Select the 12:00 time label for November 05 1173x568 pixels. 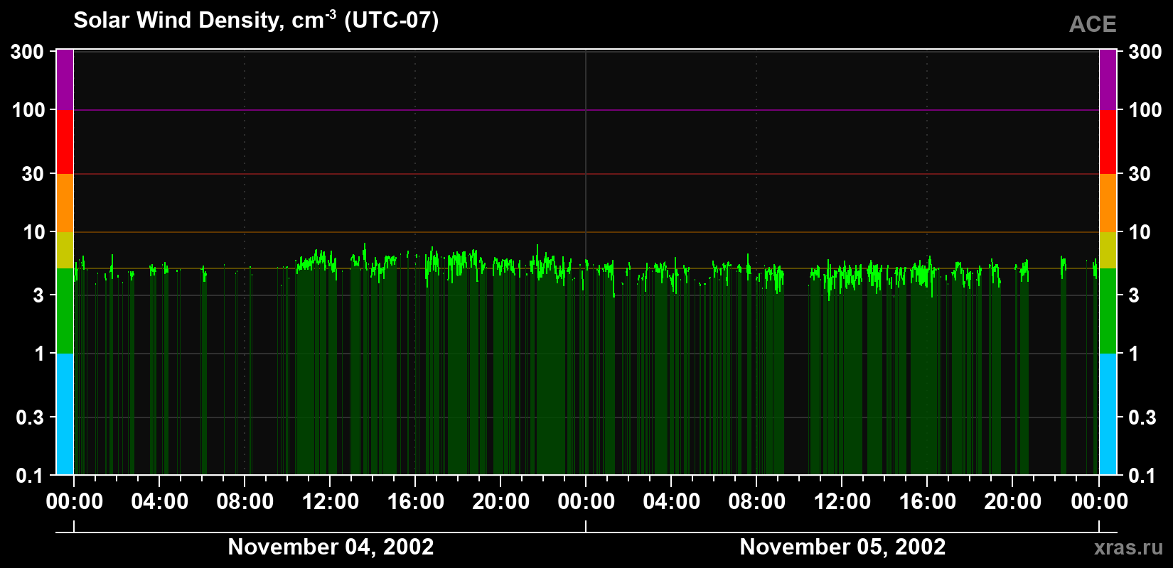[842, 502]
